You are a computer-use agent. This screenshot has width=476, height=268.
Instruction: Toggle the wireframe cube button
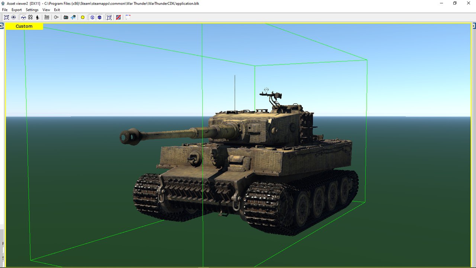92,17
